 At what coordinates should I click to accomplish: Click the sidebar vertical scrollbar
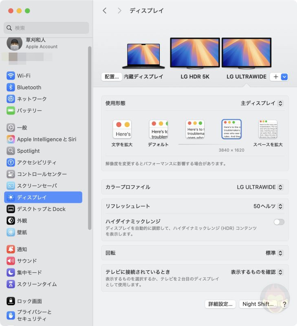[90, 138]
